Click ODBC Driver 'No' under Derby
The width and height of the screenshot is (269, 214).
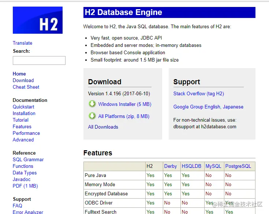tap(167, 203)
